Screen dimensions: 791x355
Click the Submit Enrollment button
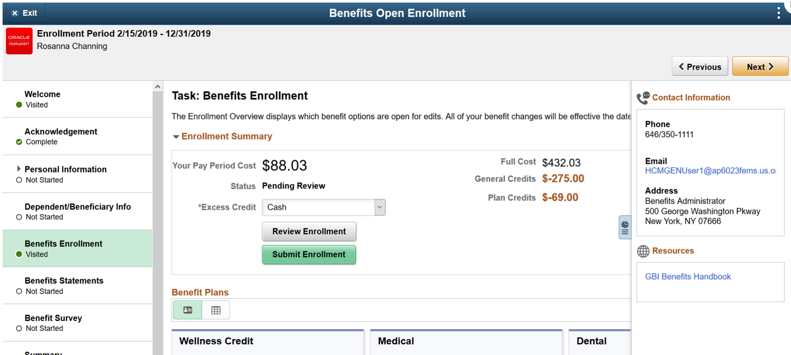(309, 255)
